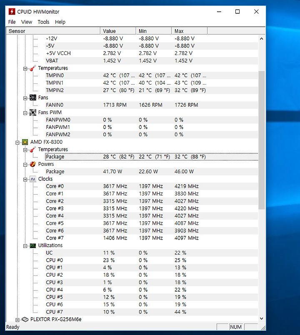This screenshot has height=335, width=300.
Task: Click the Ready status bar text
Action: coord(13,327)
